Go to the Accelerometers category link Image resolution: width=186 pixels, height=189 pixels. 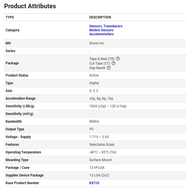[x=101, y=34]
